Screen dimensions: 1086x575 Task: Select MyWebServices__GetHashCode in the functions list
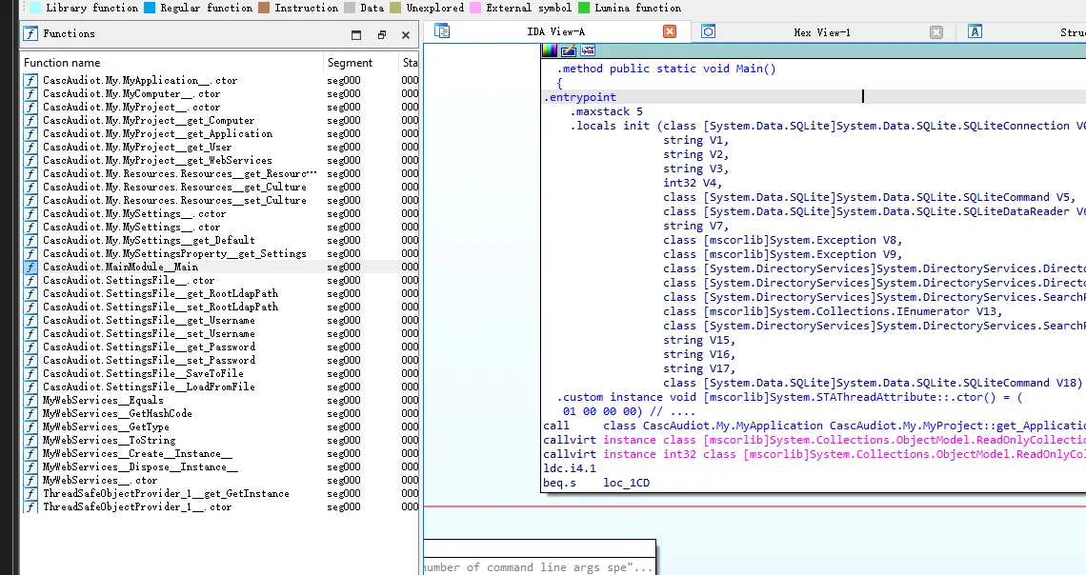pyautogui.click(x=117, y=413)
